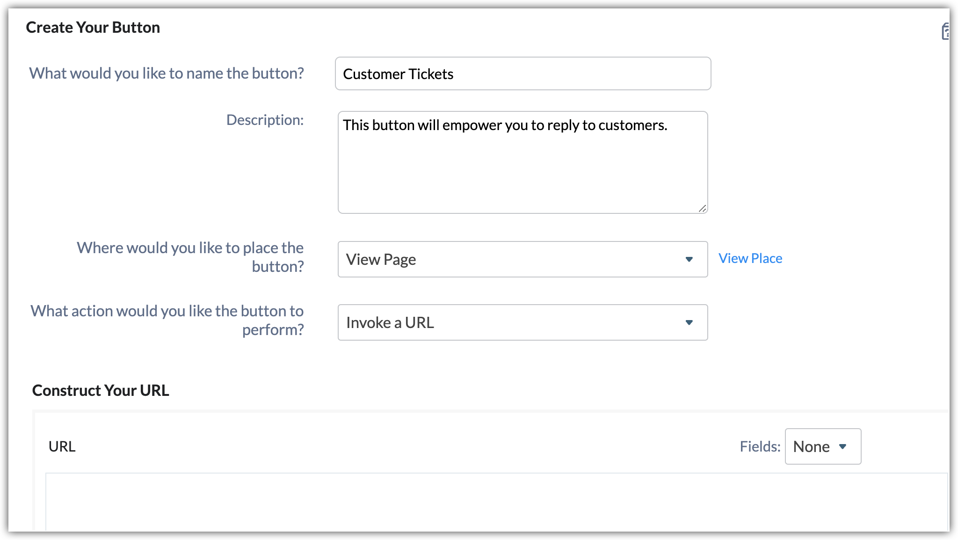
Task: Click the help icon beside Create Your Button
Action: [945, 32]
